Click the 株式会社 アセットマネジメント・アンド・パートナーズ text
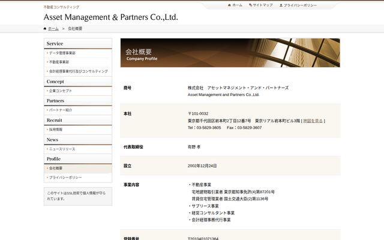 click(x=238, y=88)
